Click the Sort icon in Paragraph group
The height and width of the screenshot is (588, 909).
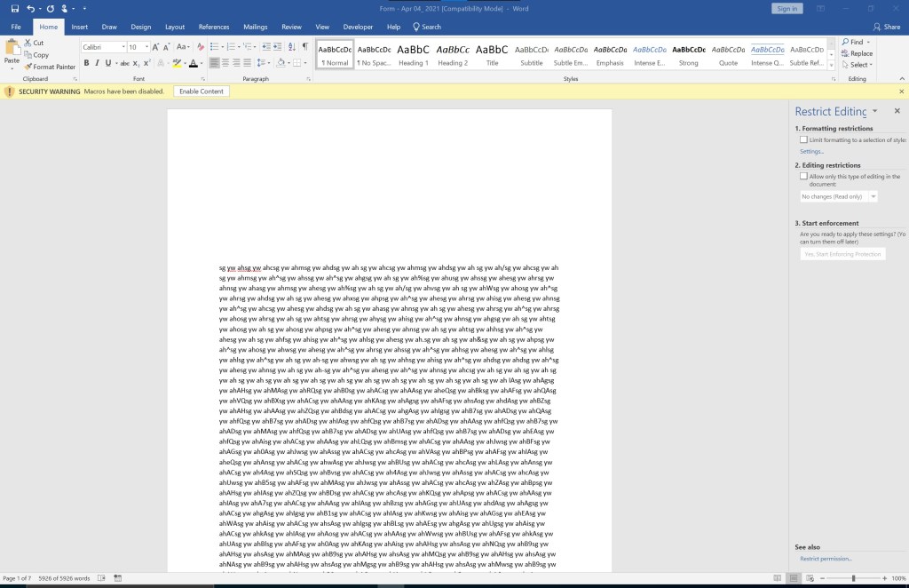click(291, 46)
